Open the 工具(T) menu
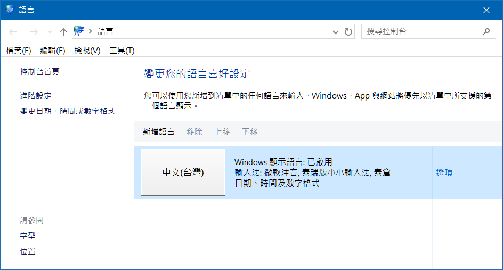The width and height of the screenshot is (503, 270). (122, 51)
